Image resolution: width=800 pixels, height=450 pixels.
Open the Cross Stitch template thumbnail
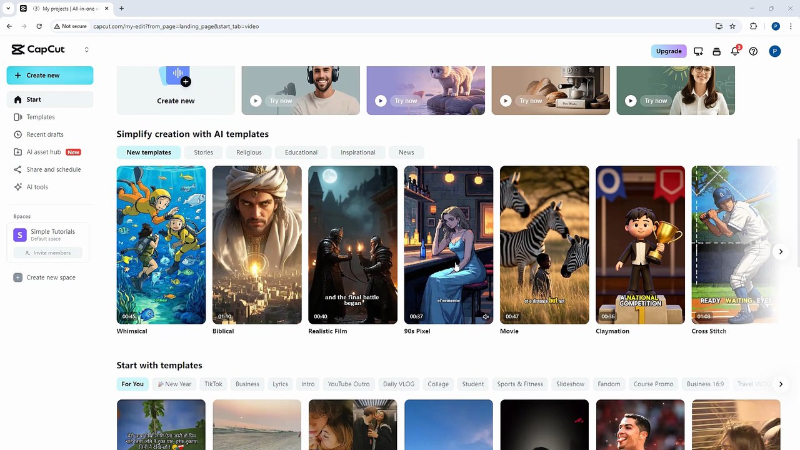(736, 245)
